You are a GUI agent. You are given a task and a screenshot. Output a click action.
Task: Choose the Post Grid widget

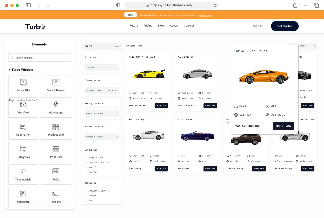56,152
